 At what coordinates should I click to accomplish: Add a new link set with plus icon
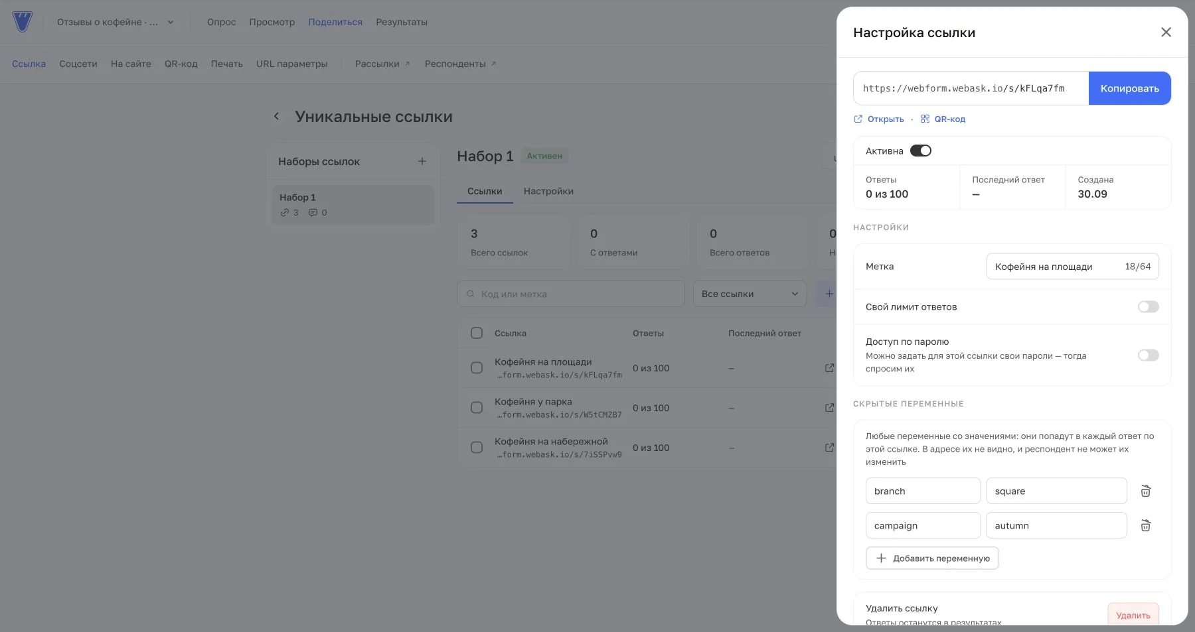pos(422,161)
